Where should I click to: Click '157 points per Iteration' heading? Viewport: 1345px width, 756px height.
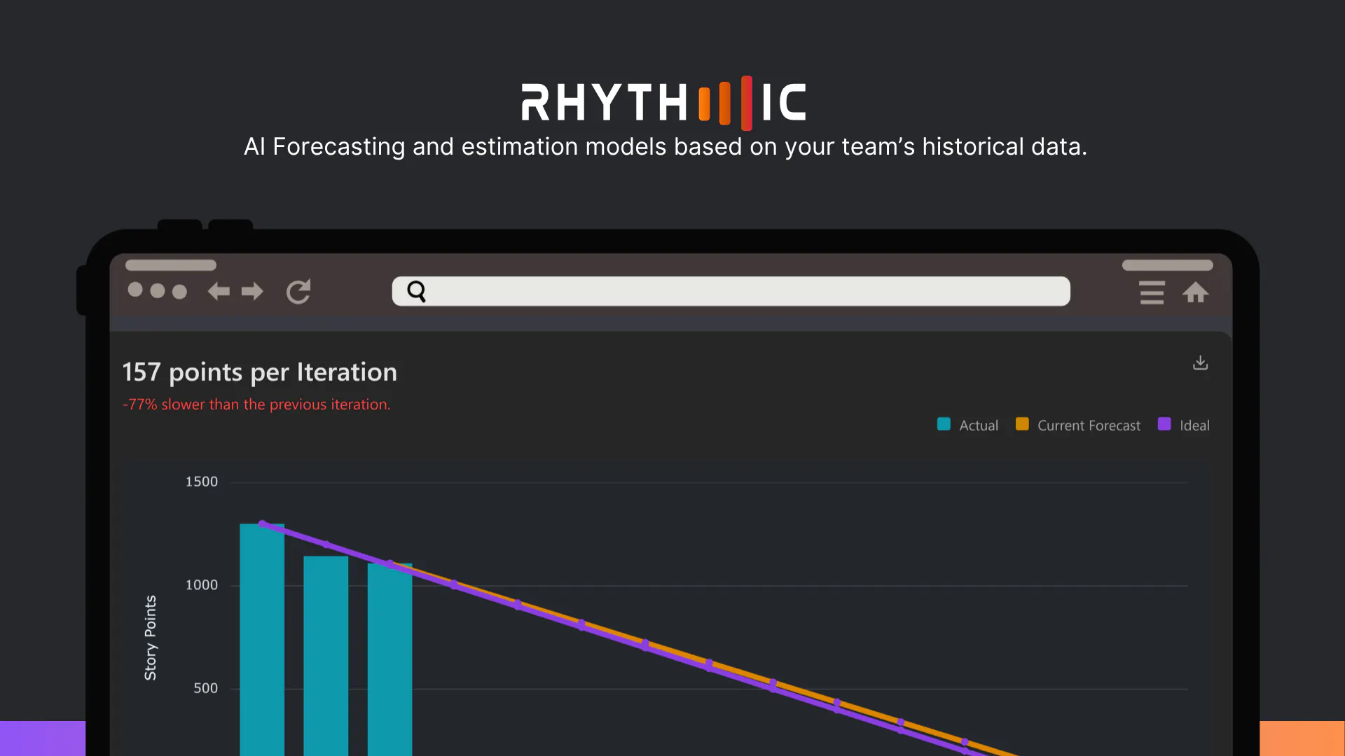(x=260, y=372)
